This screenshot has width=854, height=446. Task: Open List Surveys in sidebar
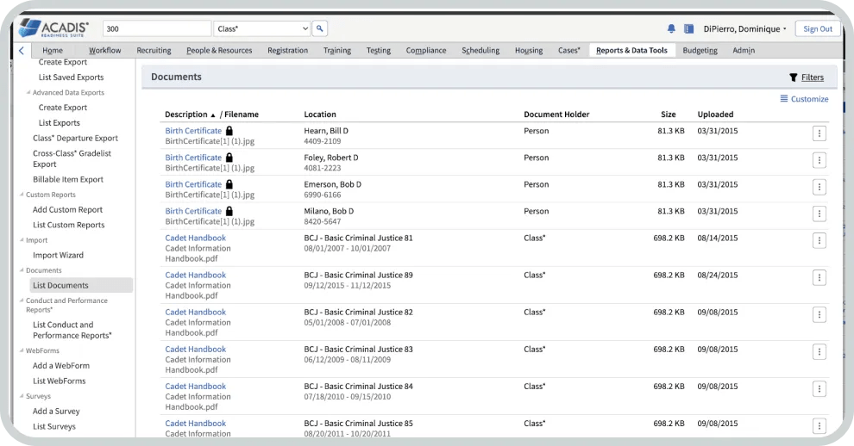[54, 426]
